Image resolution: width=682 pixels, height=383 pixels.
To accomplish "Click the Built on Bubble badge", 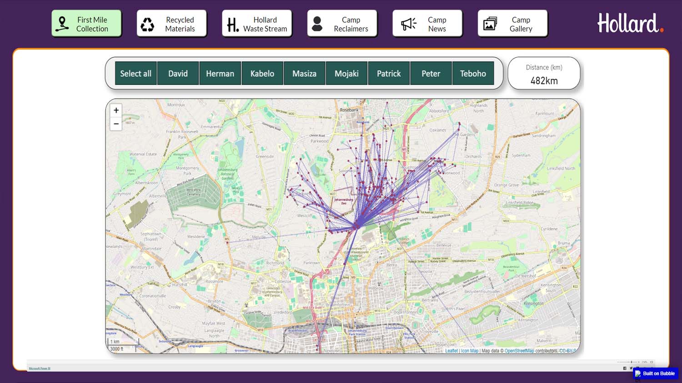I will coord(655,373).
